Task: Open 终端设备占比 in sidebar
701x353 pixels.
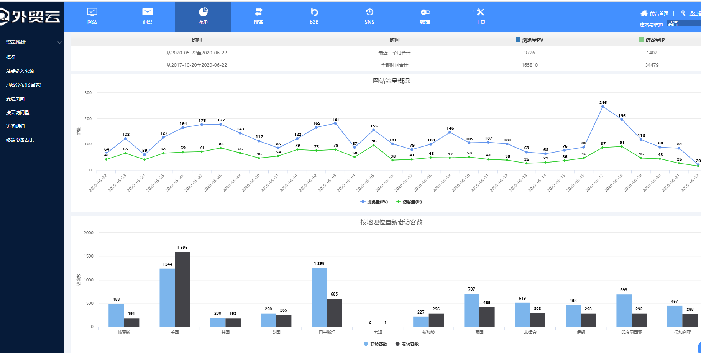Action: click(x=20, y=140)
